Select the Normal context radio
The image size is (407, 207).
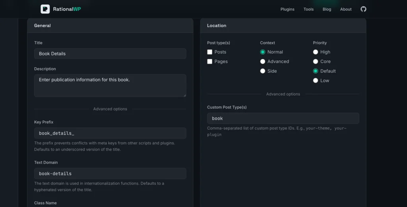coord(263,52)
